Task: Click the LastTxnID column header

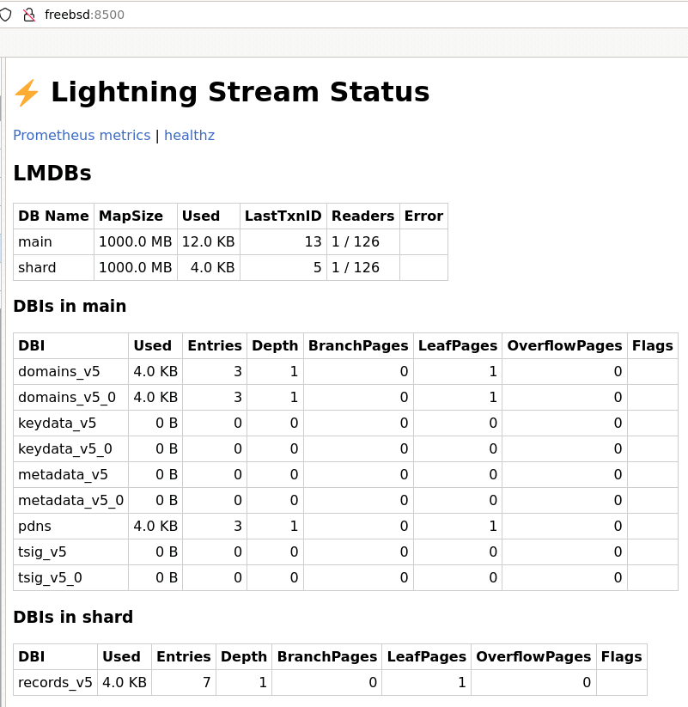Action: click(x=283, y=216)
